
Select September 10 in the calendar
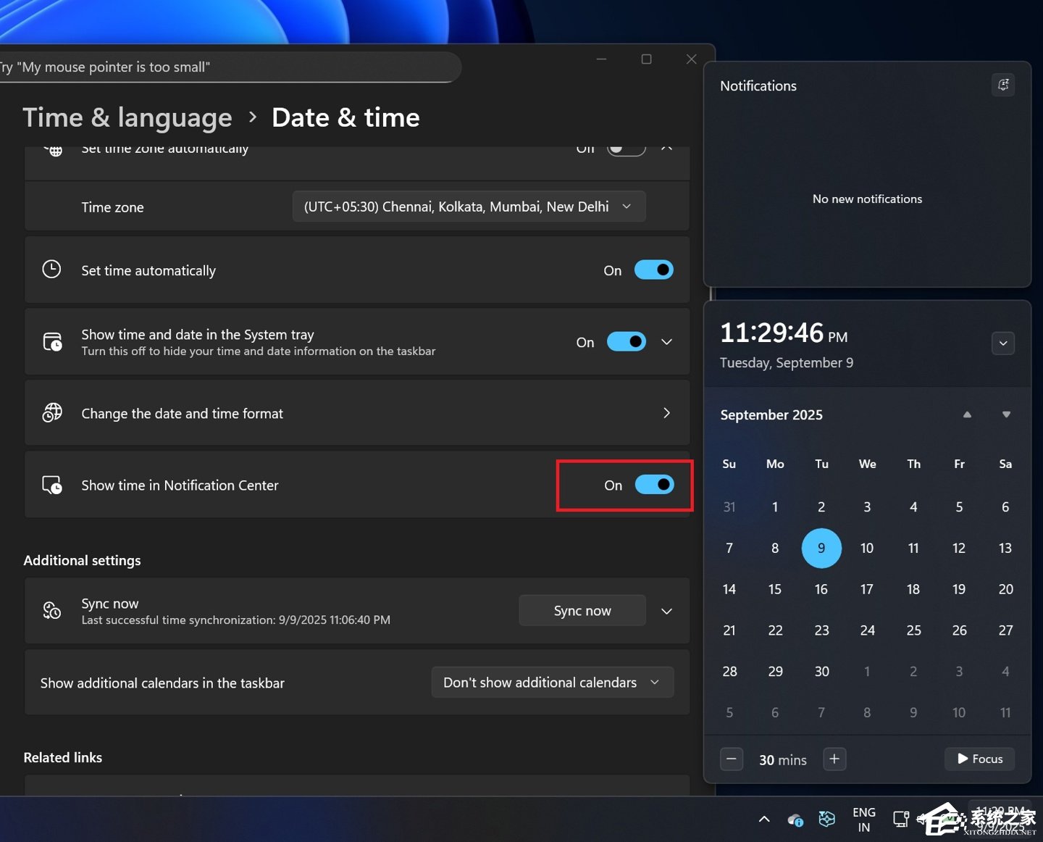(x=867, y=548)
